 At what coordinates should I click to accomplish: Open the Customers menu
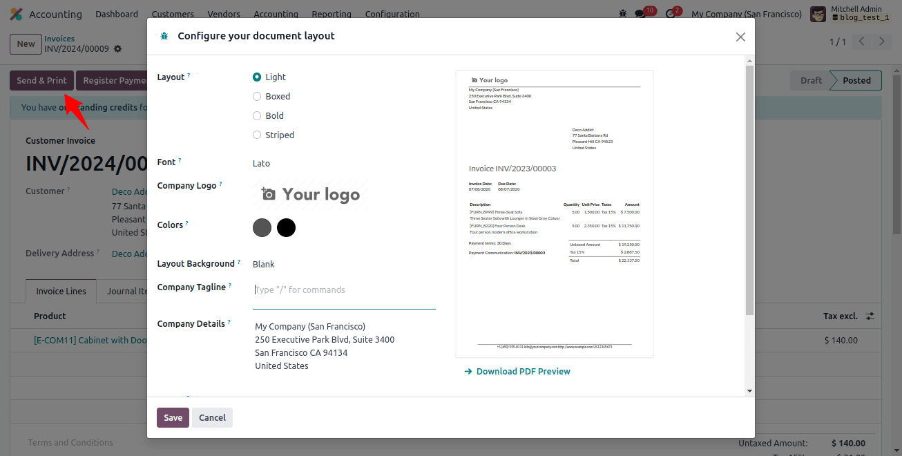[x=173, y=14]
